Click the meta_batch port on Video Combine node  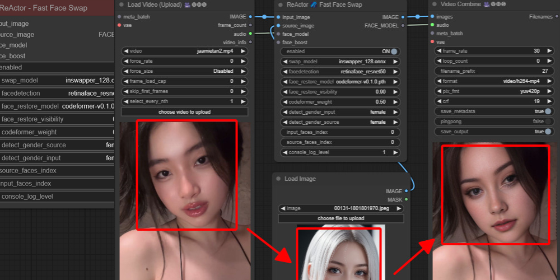coord(432,33)
